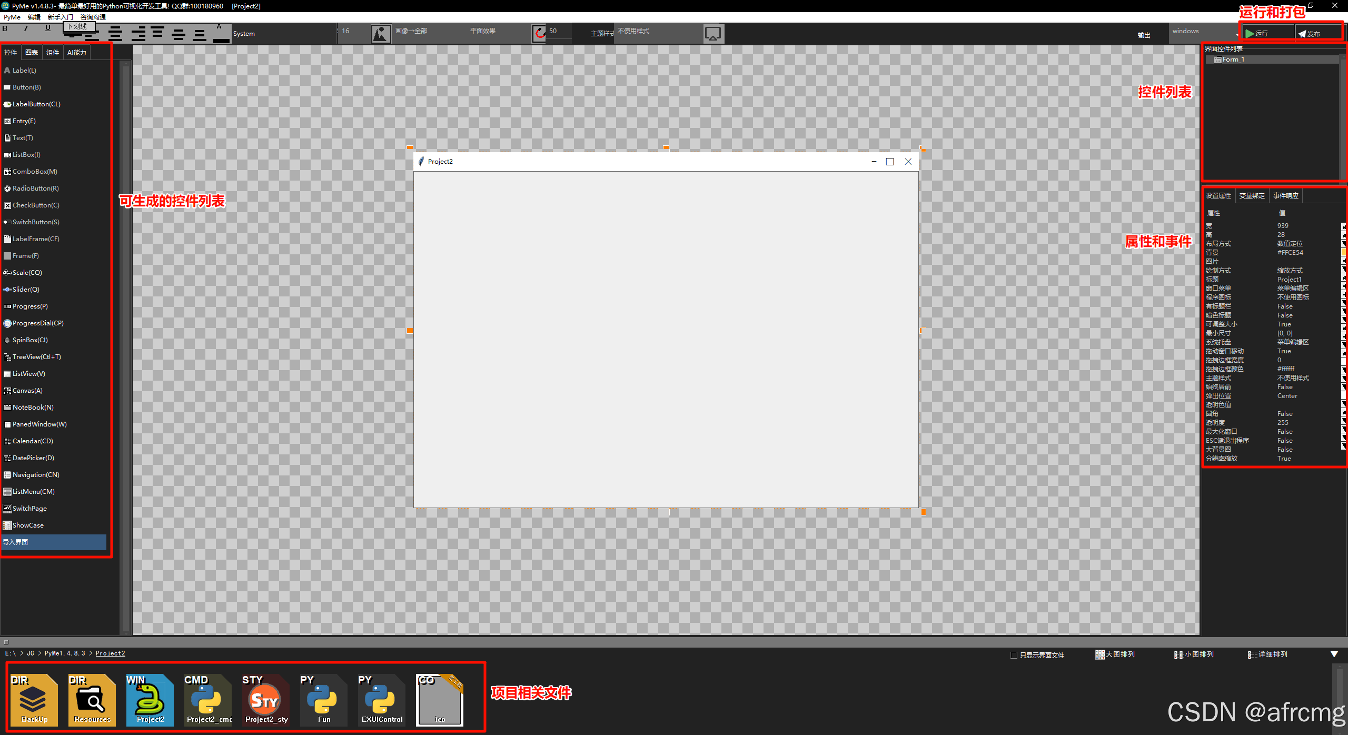This screenshot has height=735, width=1348.
Task: Click the monitor preview icon
Action: tap(713, 34)
